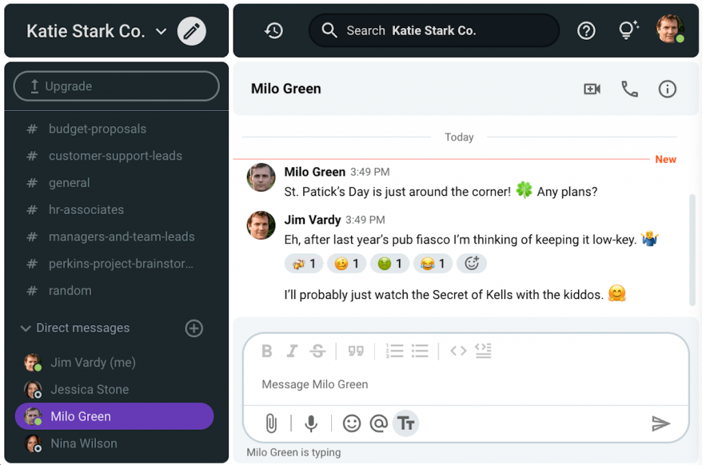Viewport: 702px width, 465px height.
Task: Add a reaction to Jim Vardy's message
Action: click(472, 263)
